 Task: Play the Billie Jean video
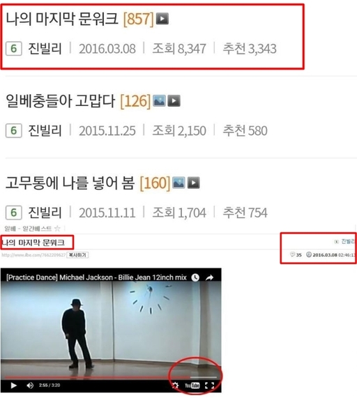tap(13, 385)
